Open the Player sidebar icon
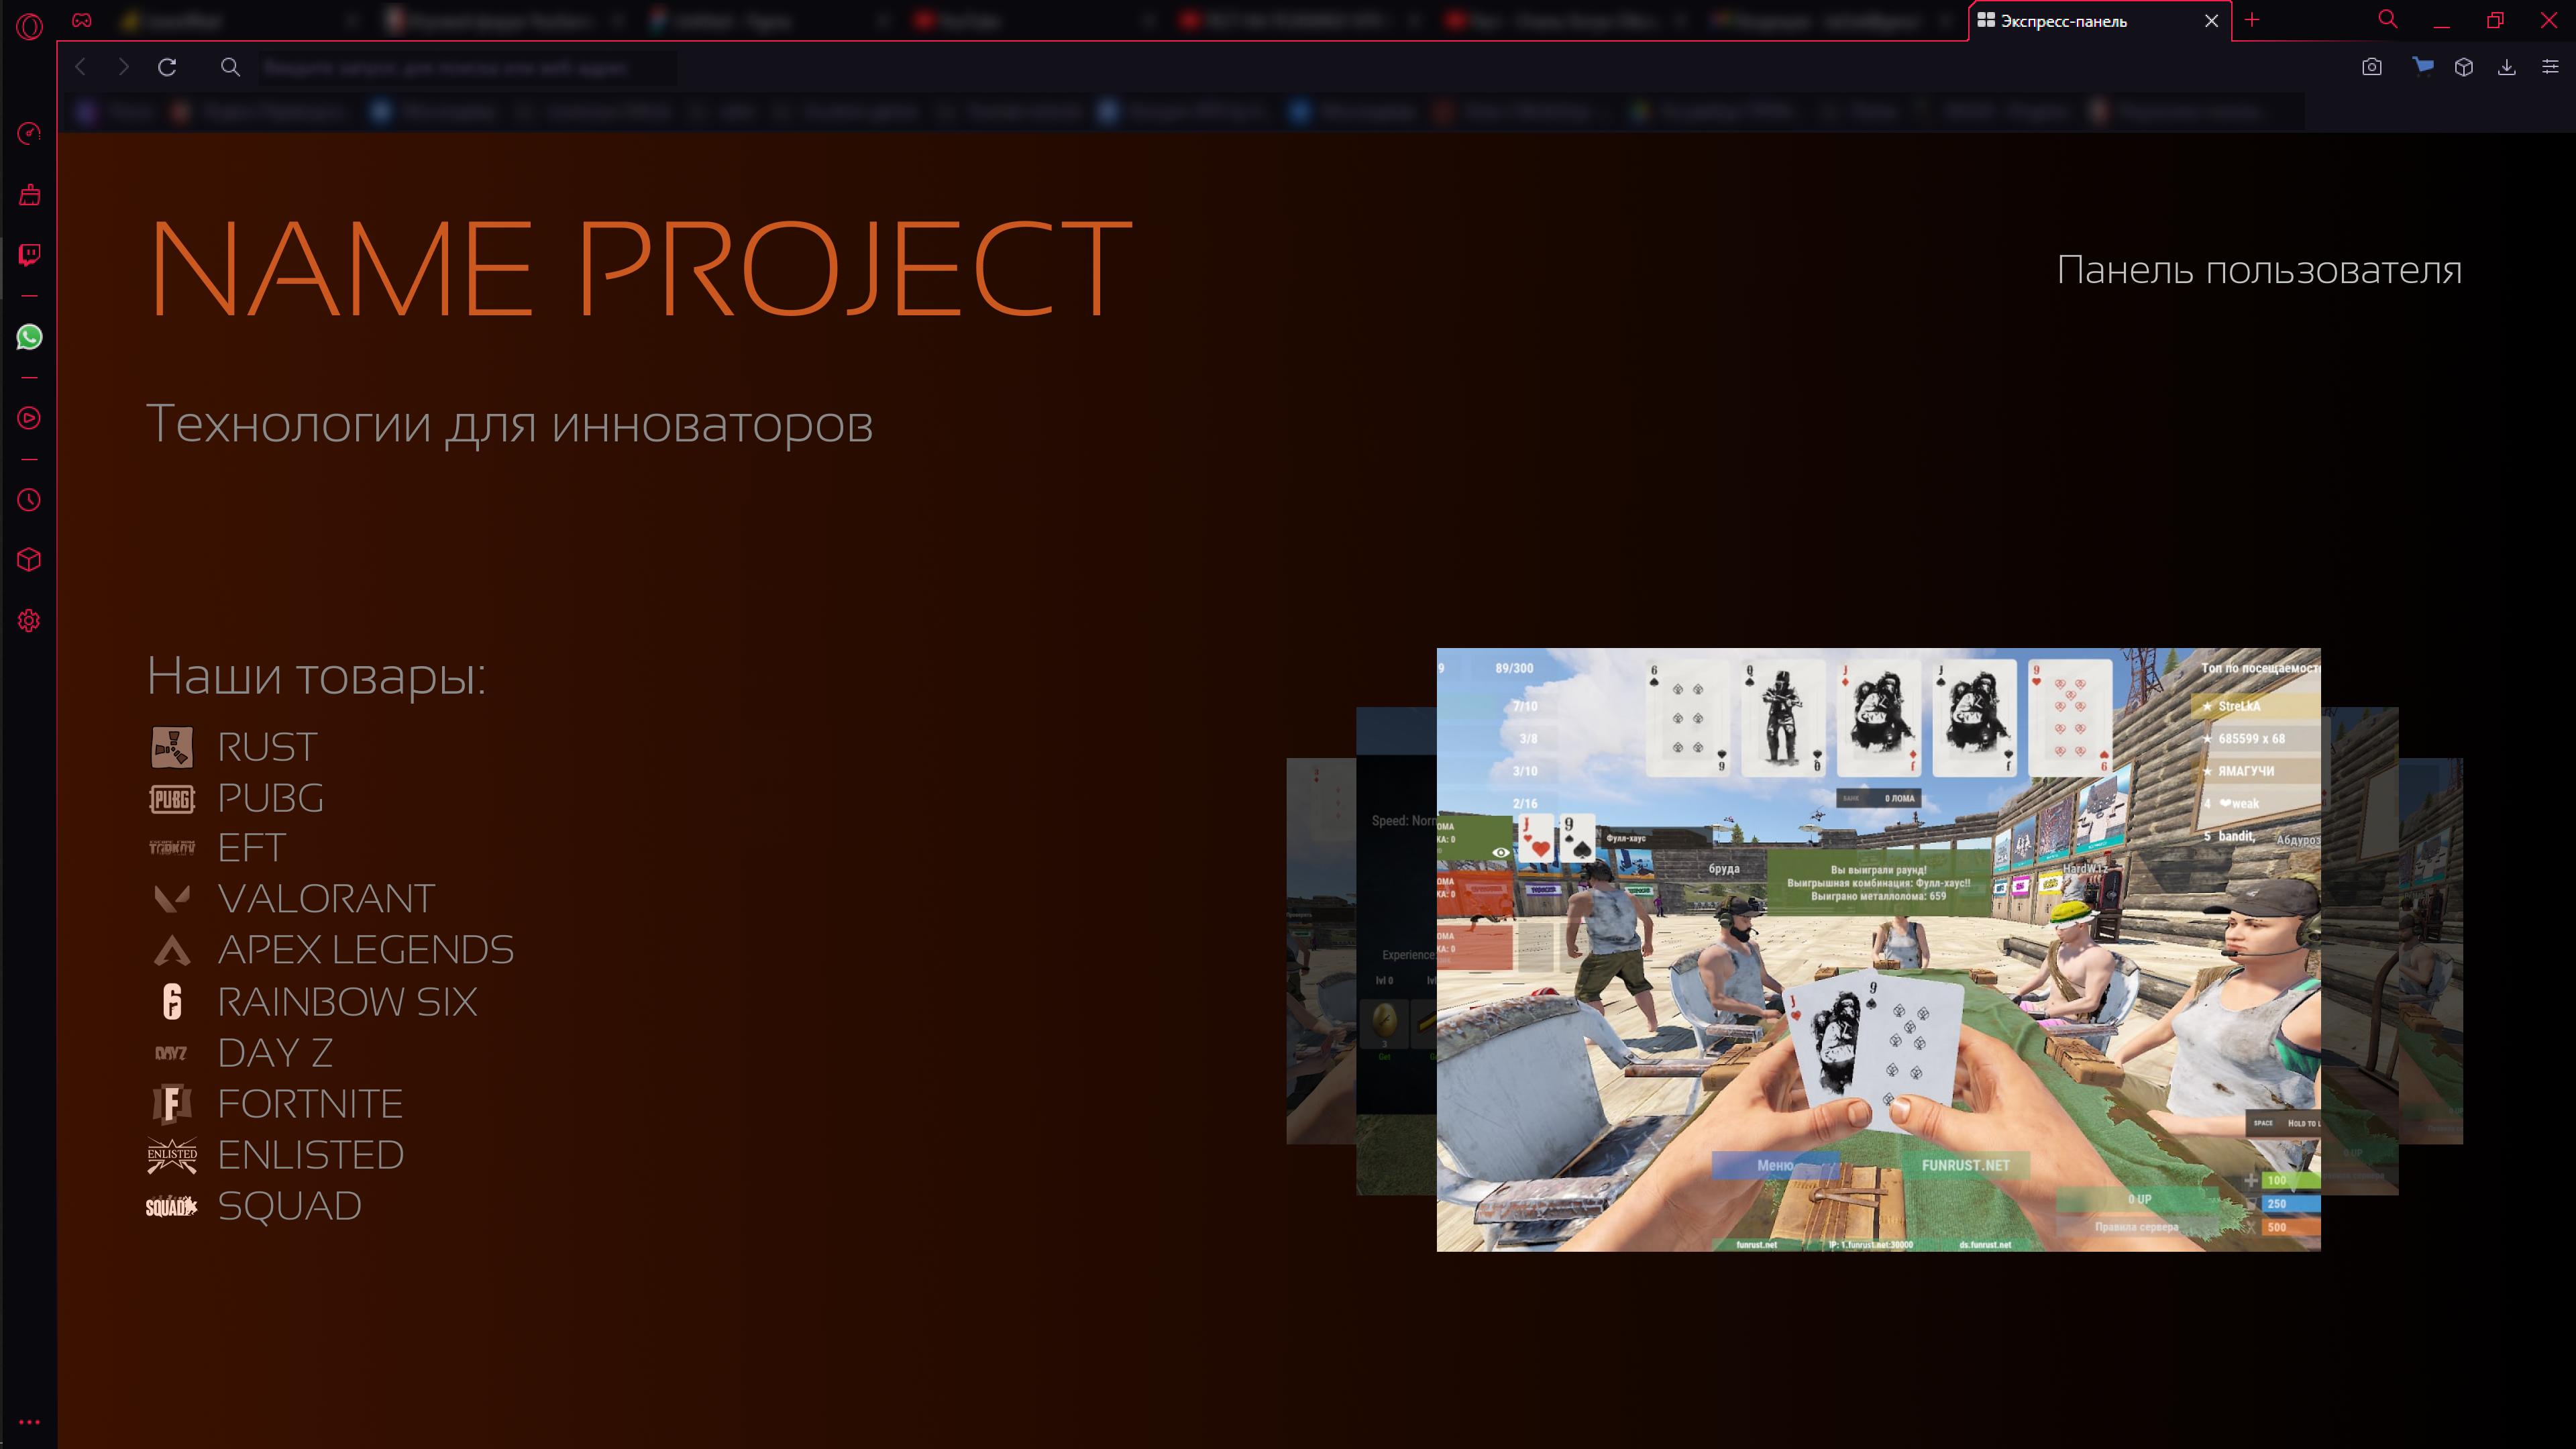The image size is (2576, 1449). click(x=30, y=418)
